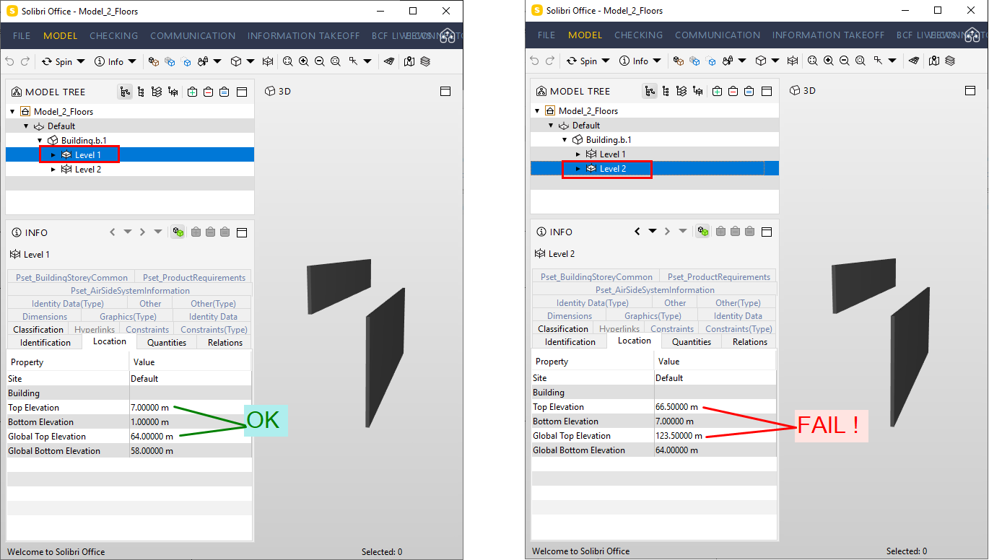
Task: Switch to Quantities tab in left Info panel
Action: pyautogui.click(x=167, y=342)
